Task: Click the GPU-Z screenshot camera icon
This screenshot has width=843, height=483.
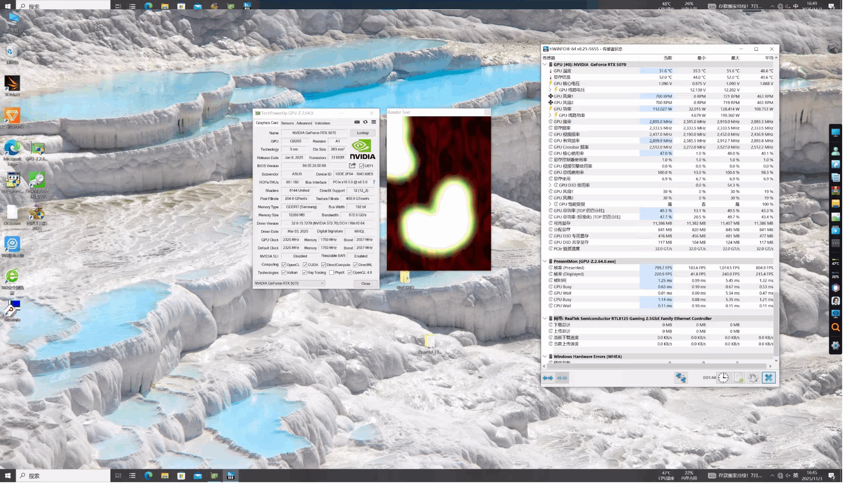Action: point(357,122)
